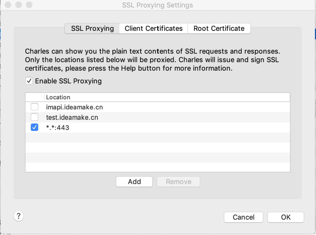Select the imapi.ideamake.cn row text
Screen dimensions: 316x235
[x=74, y=107]
